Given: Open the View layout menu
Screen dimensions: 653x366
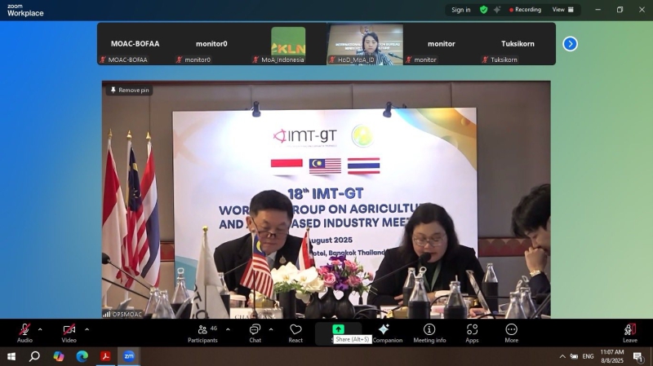Looking at the screenshot, I should click(562, 10).
